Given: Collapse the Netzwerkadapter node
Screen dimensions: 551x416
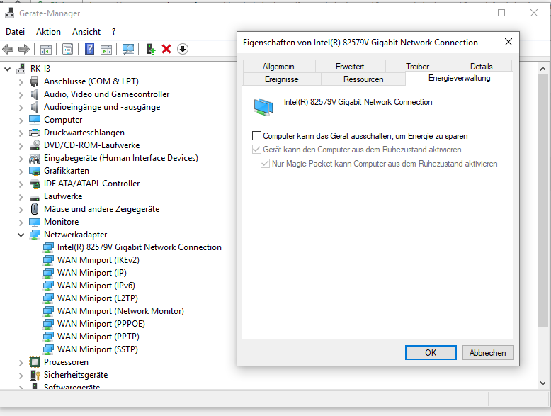Looking at the screenshot, I should [x=21, y=235].
